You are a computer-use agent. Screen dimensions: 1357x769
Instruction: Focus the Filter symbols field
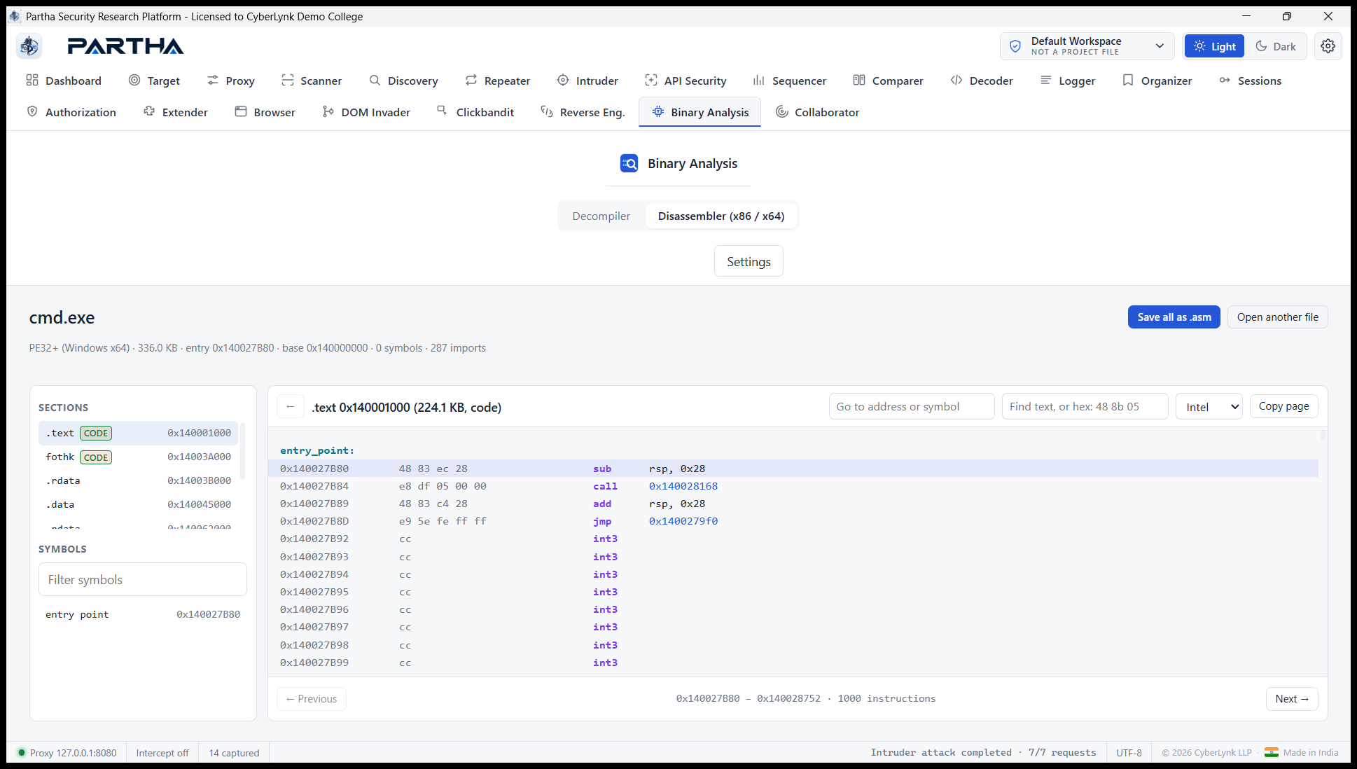[143, 579]
